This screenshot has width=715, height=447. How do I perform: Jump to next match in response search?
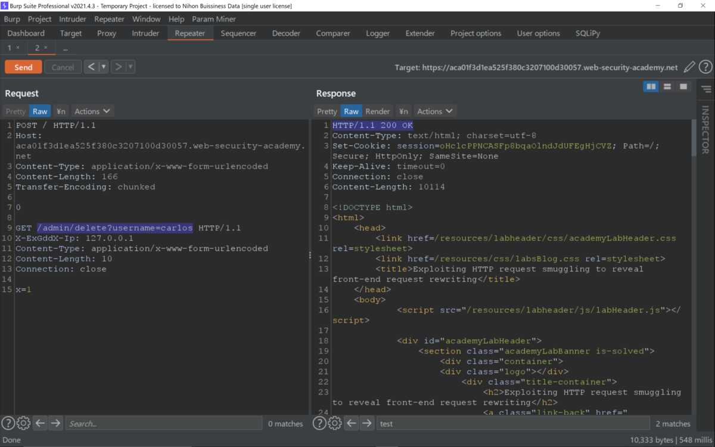[x=367, y=423]
